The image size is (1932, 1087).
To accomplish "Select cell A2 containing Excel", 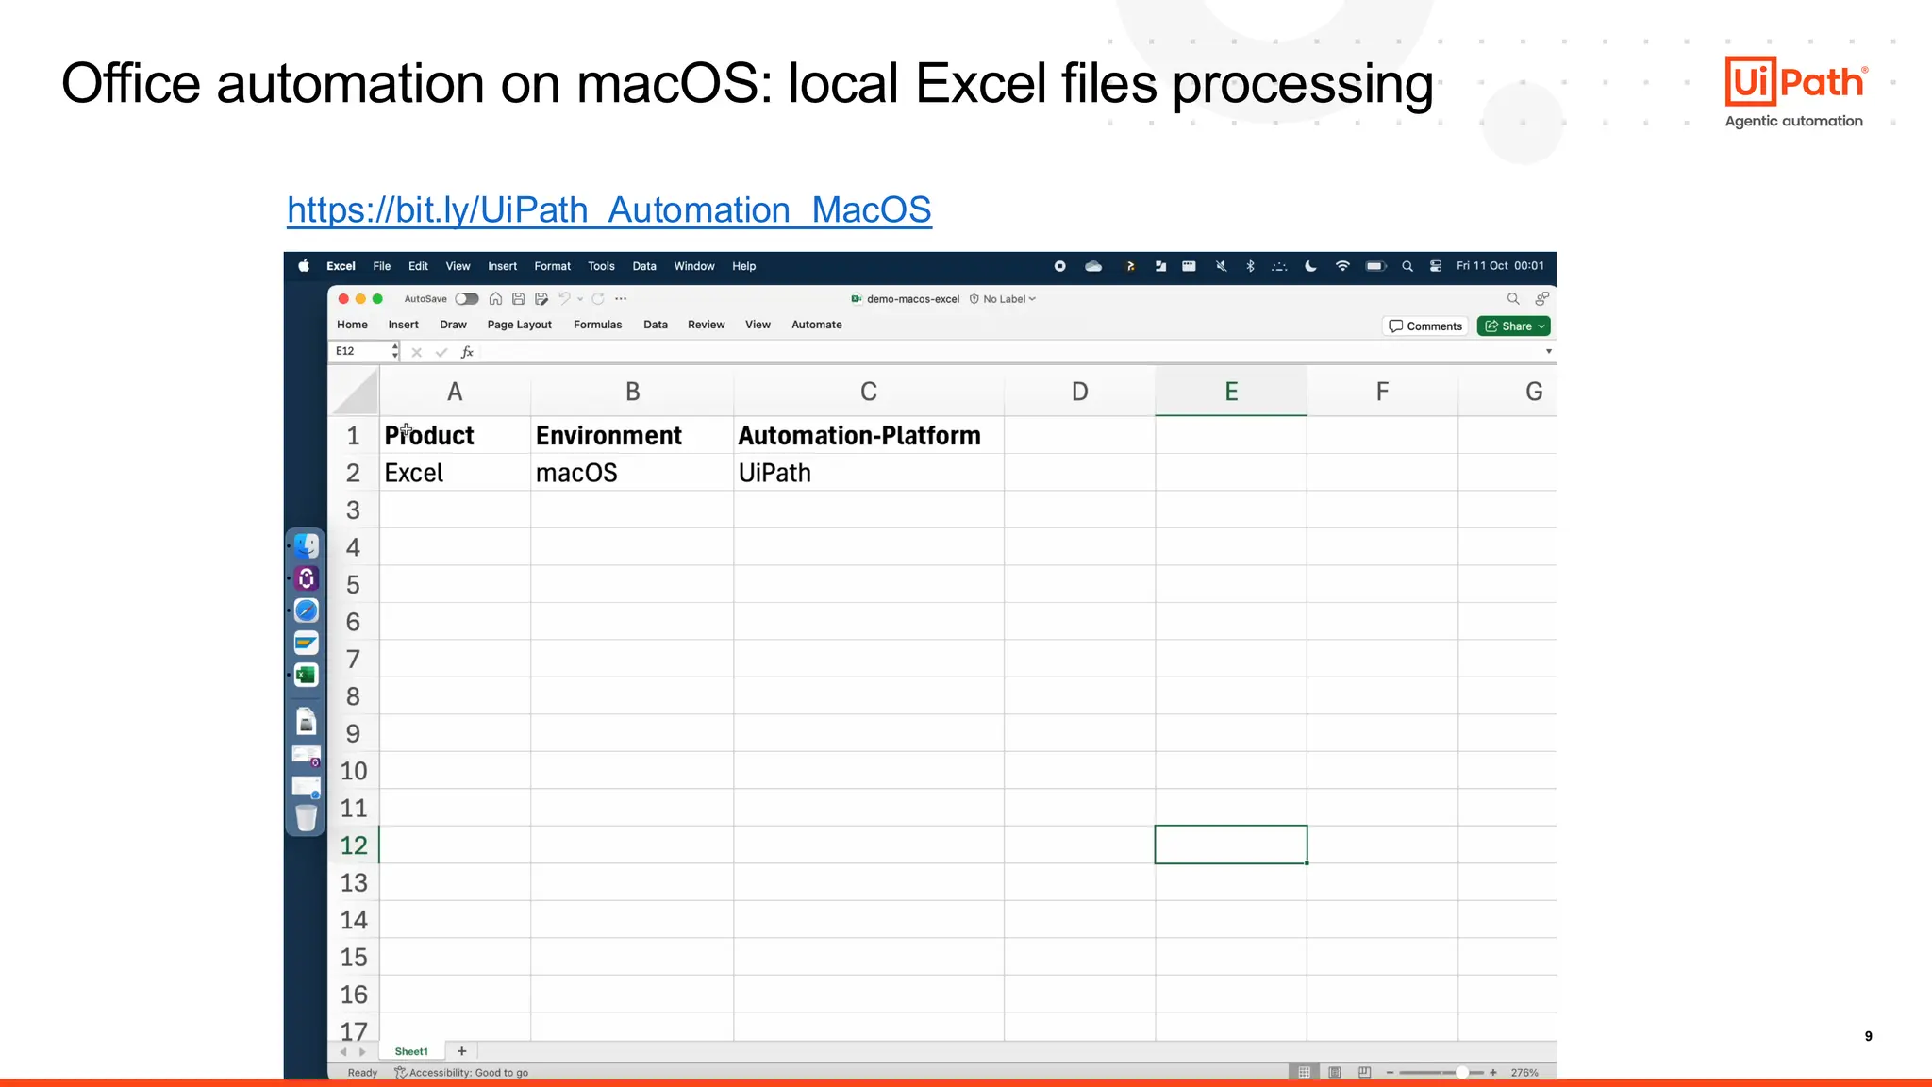I will (x=455, y=473).
